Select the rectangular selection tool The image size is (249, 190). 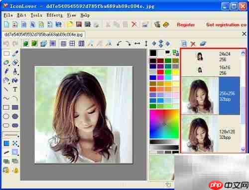6,54
